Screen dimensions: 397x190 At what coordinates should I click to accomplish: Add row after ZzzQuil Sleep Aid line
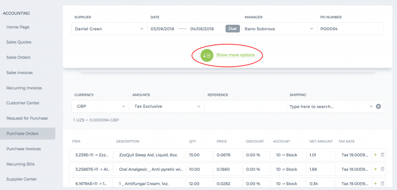(375, 155)
